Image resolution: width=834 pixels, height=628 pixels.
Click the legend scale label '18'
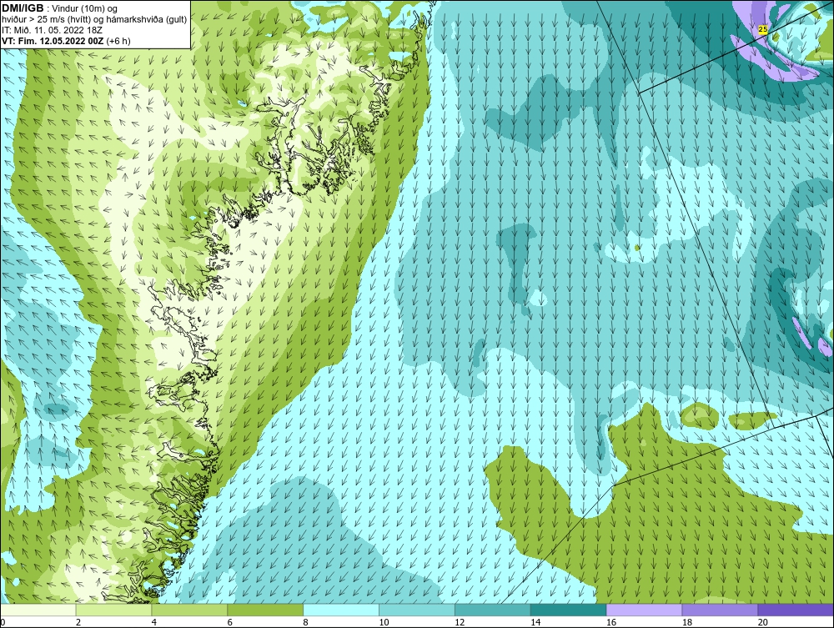pyautogui.click(x=686, y=622)
